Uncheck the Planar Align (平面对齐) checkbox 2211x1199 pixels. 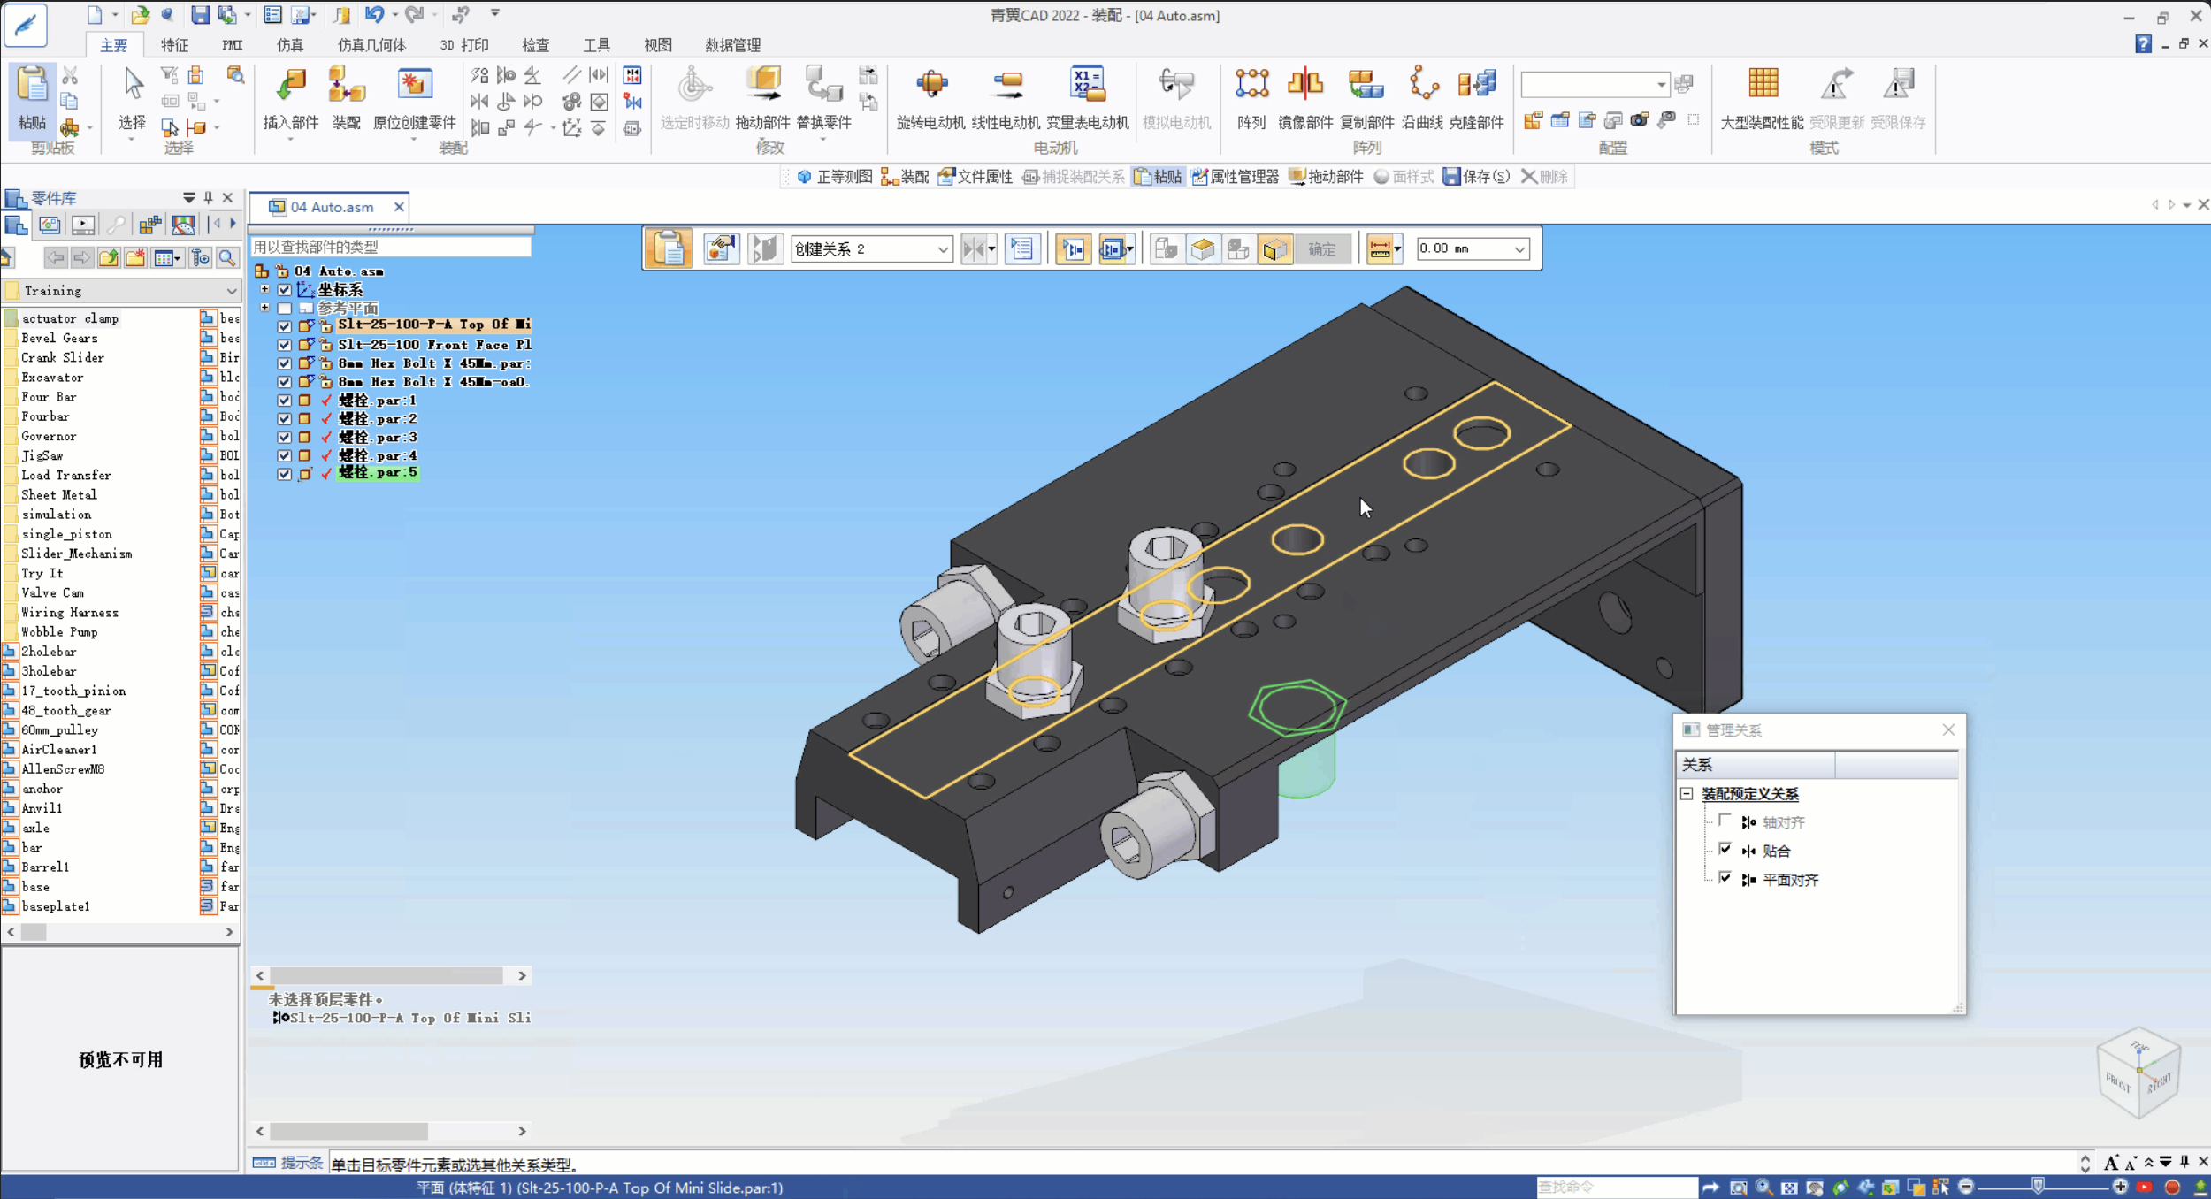(1725, 878)
